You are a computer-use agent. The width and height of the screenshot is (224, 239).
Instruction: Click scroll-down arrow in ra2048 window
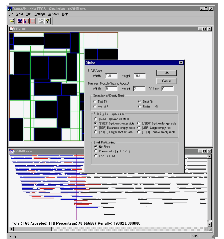[210, 224]
